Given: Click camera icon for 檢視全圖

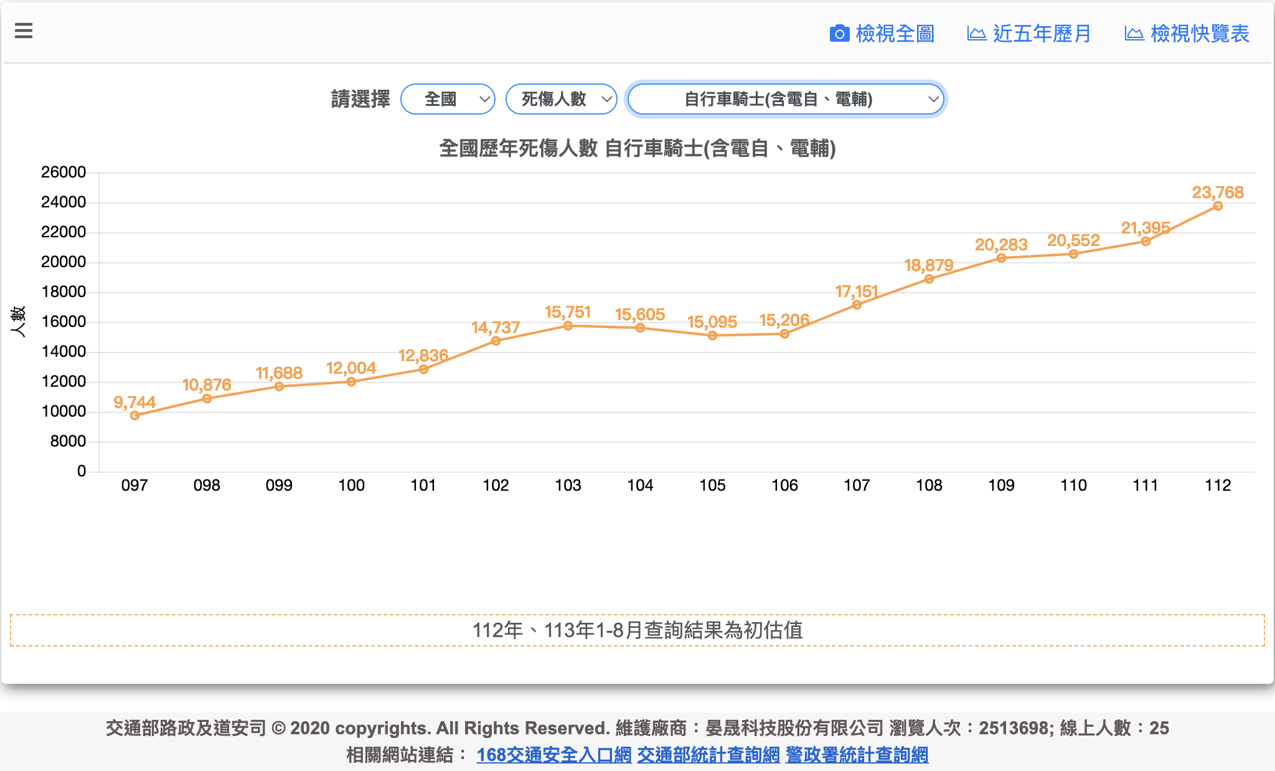Looking at the screenshot, I should [839, 34].
